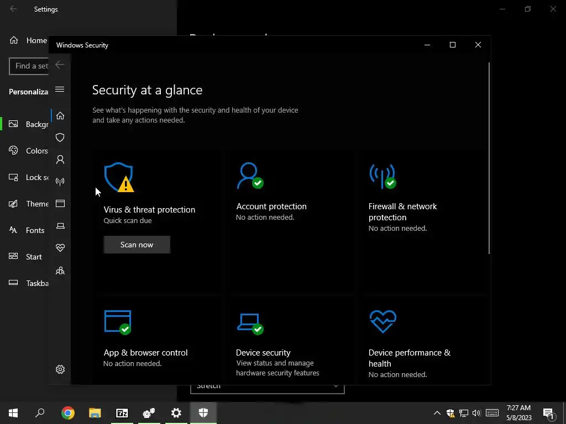This screenshot has height=424, width=566.
Task: Open taskbar search magnifier
Action: pos(40,413)
